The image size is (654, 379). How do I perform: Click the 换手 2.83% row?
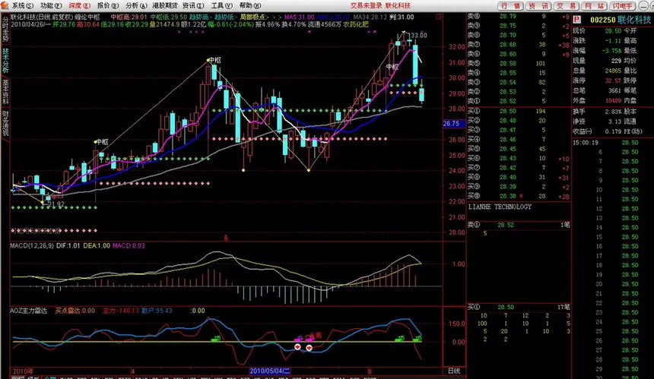click(597, 112)
